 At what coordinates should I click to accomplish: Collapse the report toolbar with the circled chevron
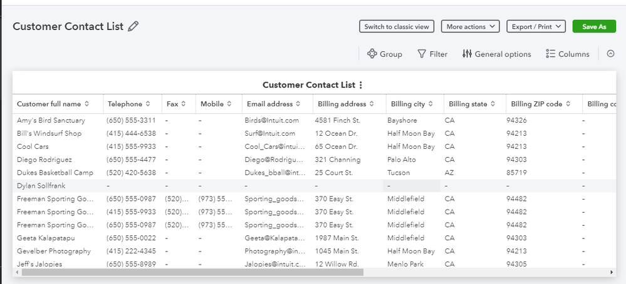point(611,54)
